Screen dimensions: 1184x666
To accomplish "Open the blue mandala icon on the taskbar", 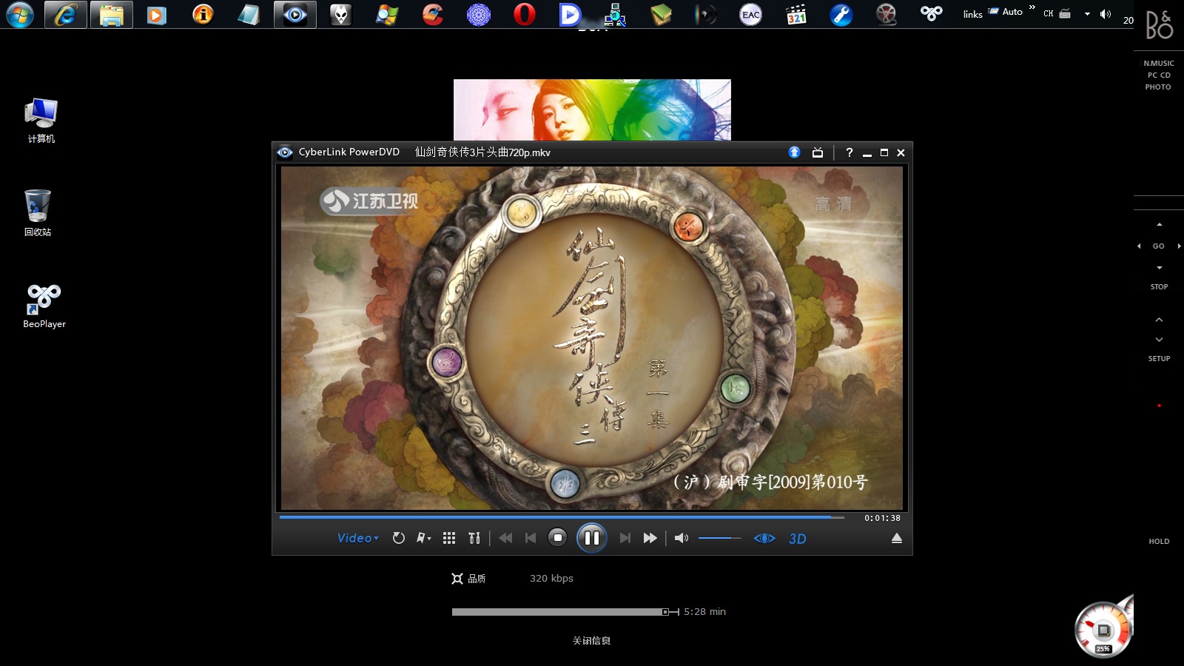I will click(x=479, y=14).
